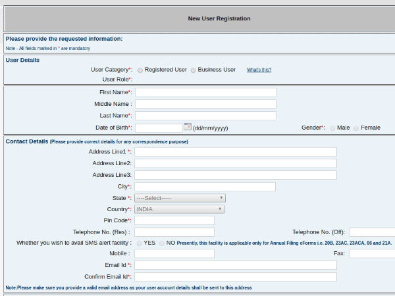
Task: Open the Date of Birth calendar picker
Action: click(187, 127)
